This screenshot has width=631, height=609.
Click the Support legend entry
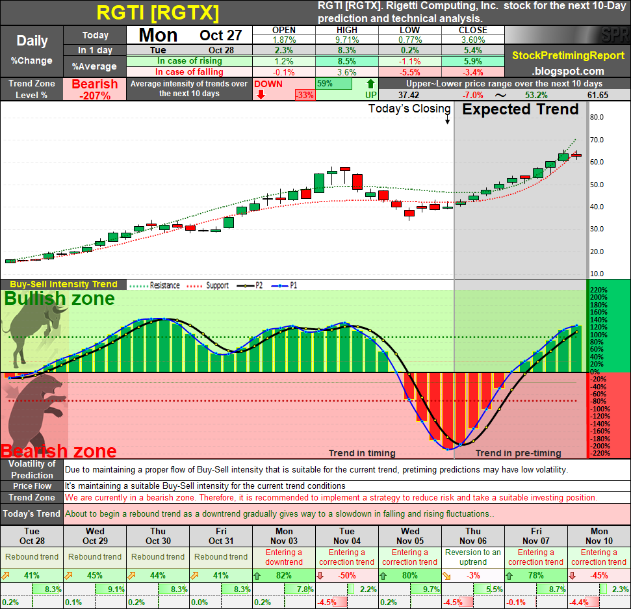point(208,285)
